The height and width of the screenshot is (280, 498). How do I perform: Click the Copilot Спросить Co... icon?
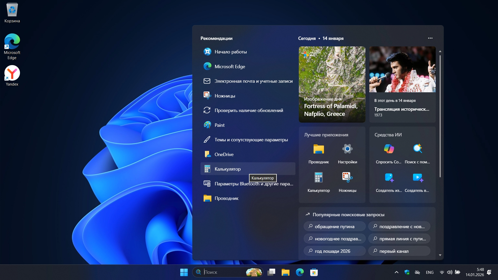click(389, 149)
